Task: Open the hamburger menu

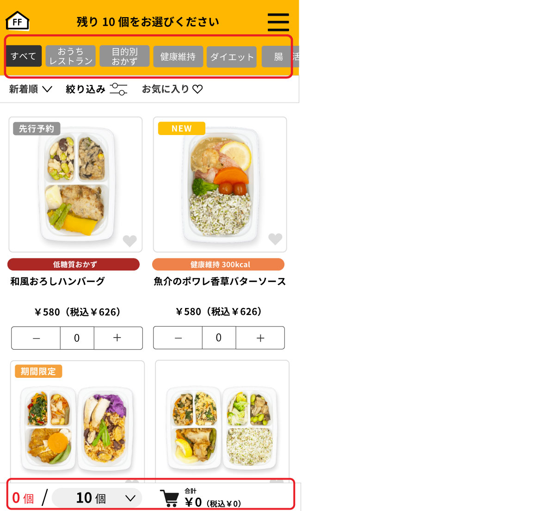Action: 278,22
